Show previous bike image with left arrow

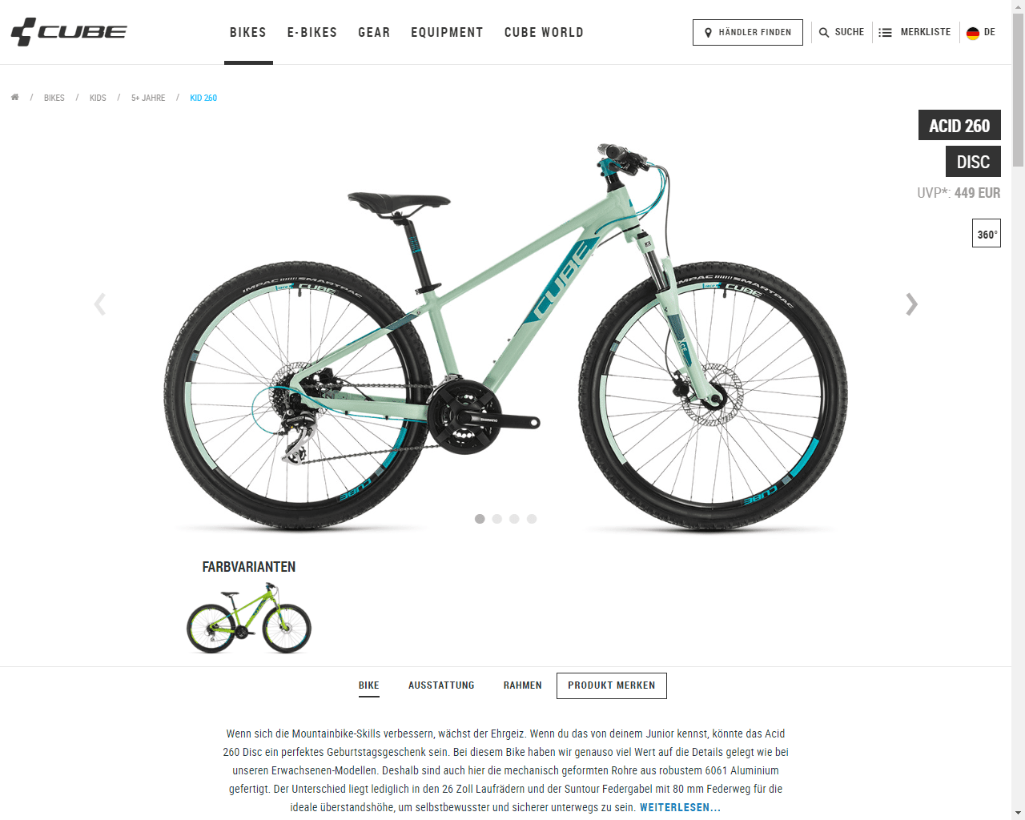click(x=100, y=304)
